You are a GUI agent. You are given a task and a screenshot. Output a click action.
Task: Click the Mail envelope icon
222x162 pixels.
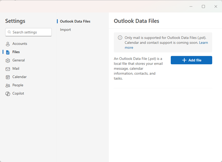point(8,69)
